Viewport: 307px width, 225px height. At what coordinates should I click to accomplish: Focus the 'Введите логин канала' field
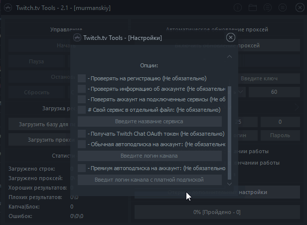pos(150,156)
